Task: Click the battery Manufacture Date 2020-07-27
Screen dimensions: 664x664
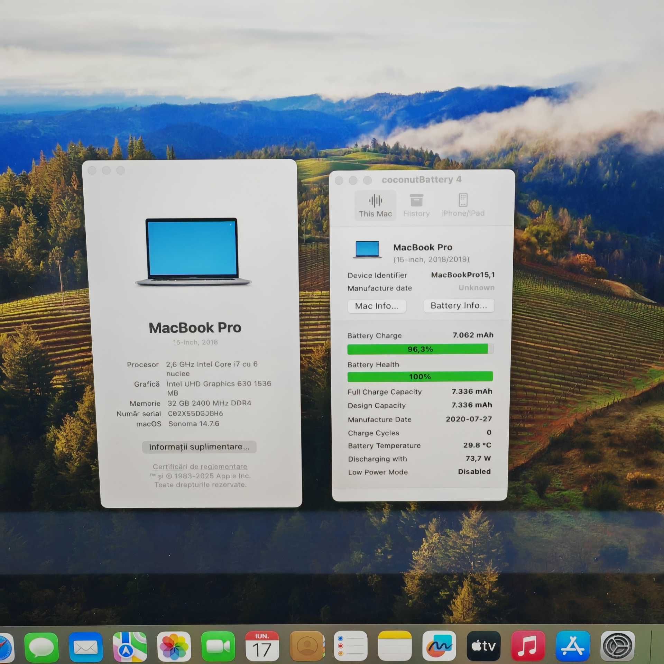Action: pos(469,419)
